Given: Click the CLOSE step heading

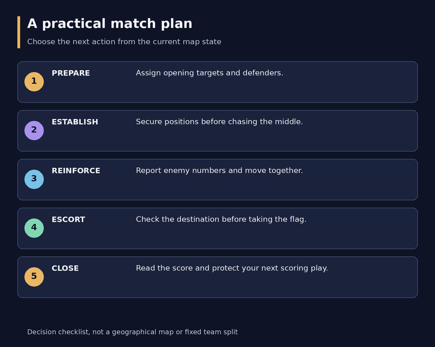Looking at the screenshot, I should click(65, 268).
